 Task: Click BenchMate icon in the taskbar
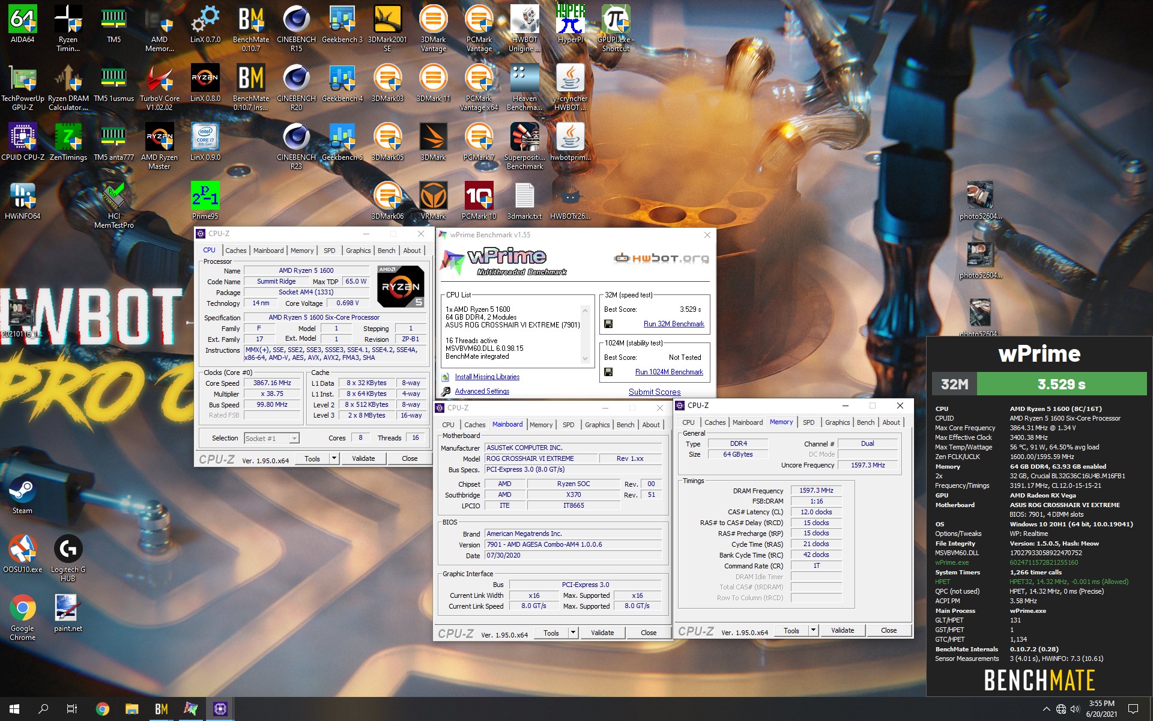click(x=162, y=709)
